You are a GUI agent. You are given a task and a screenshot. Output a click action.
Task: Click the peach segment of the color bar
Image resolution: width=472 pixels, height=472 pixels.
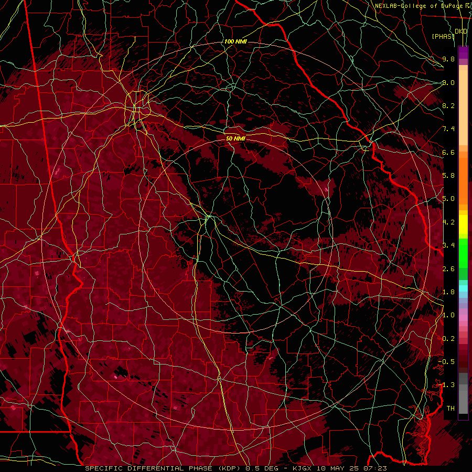(x=463, y=109)
